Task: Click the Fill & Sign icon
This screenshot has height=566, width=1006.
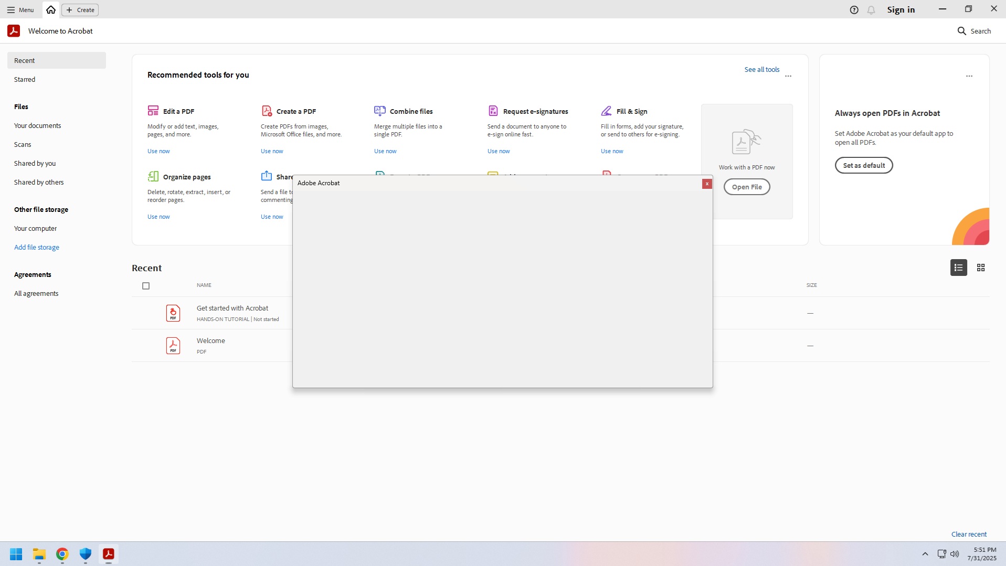Action: point(606,111)
